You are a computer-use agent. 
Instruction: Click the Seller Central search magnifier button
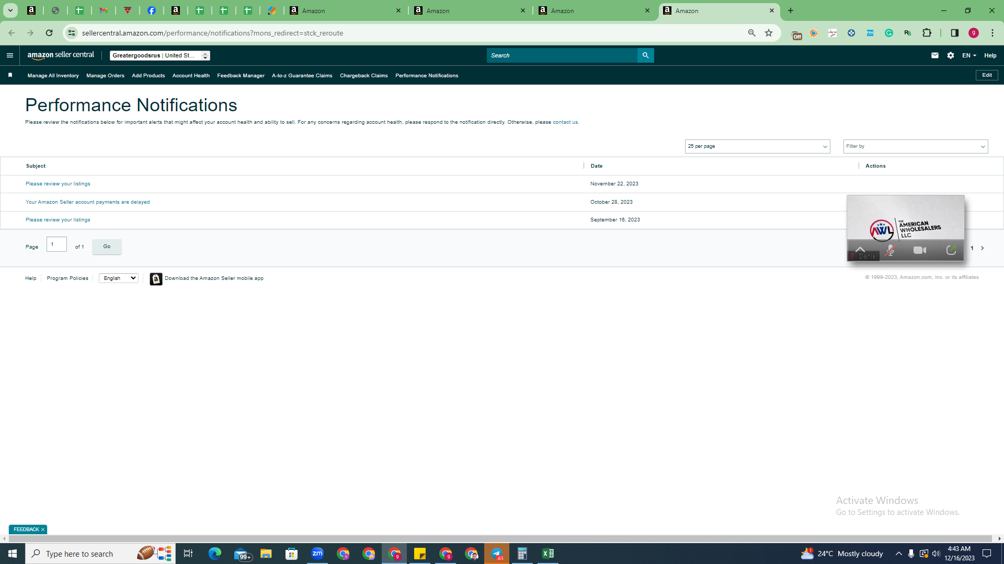[645, 55]
